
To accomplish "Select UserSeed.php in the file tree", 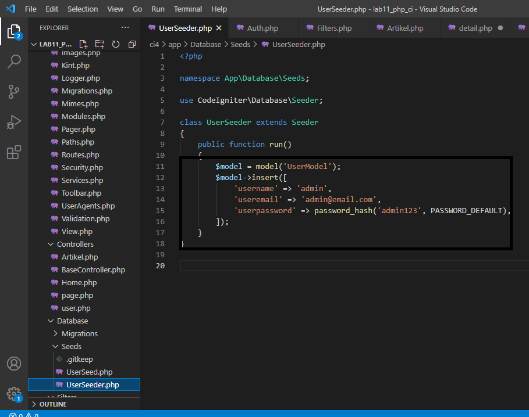I will [x=88, y=372].
